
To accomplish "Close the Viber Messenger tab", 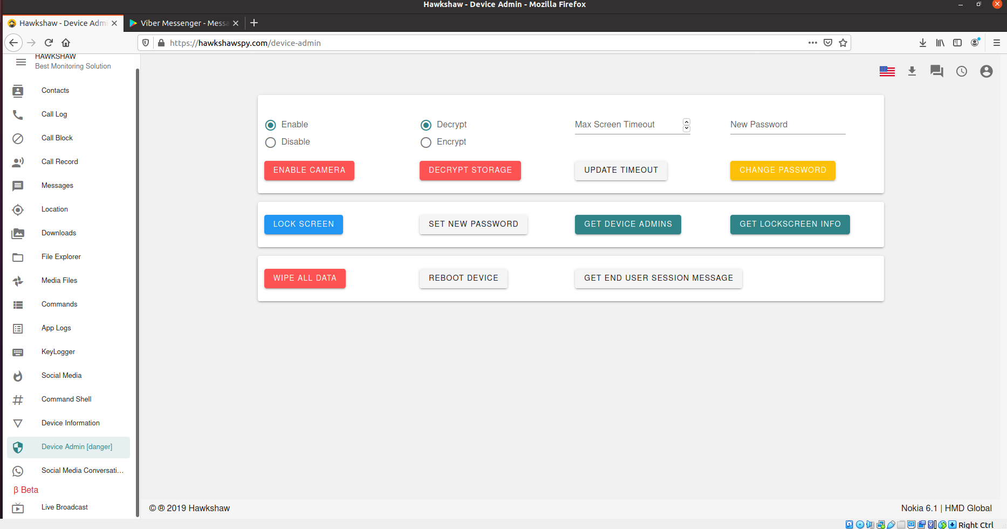I will (x=236, y=23).
